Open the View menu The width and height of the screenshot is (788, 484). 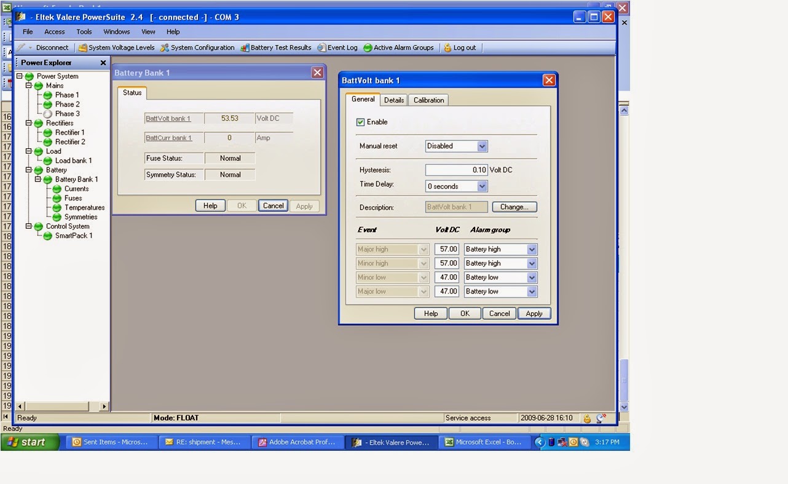click(148, 32)
